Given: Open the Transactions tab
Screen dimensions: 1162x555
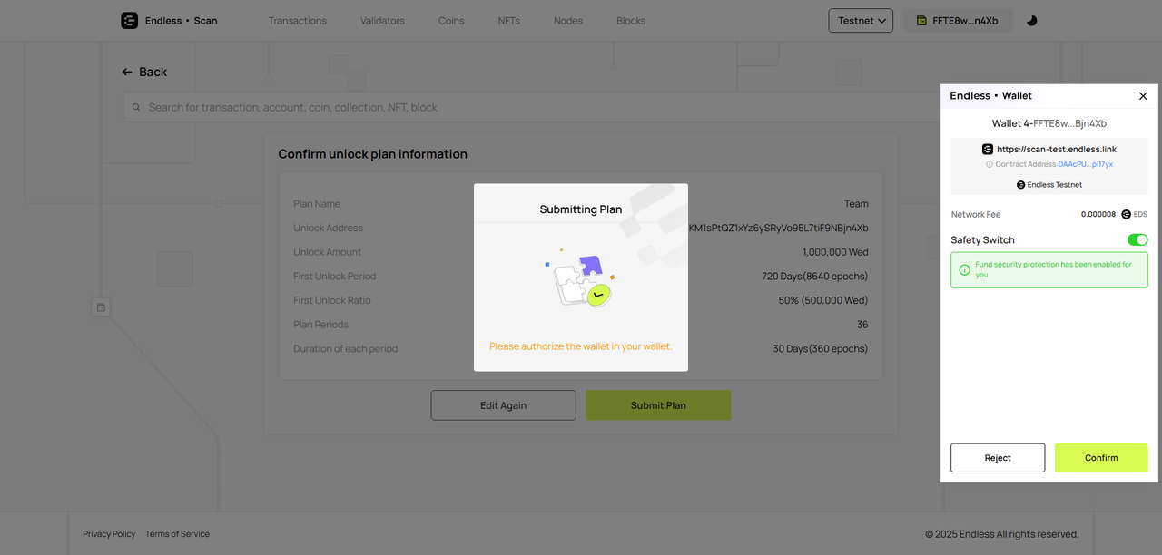Looking at the screenshot, I should click(x=297, y=21).
